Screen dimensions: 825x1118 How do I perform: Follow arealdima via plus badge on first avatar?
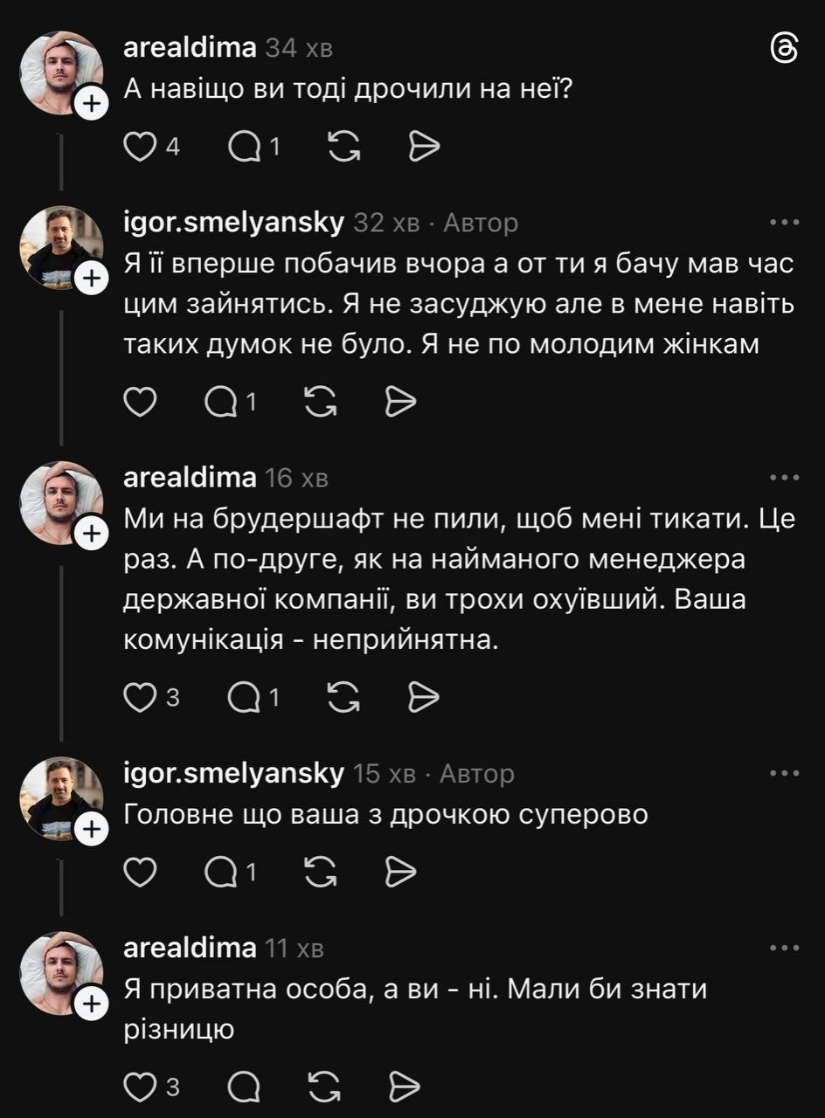pyautogui.click(x=91, y=105)
